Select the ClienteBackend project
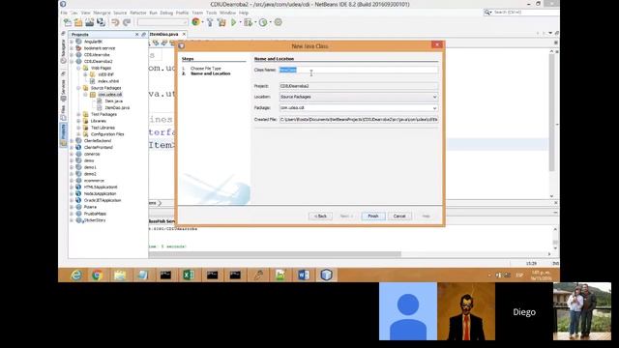Viewport: 619px width, 348px height. pos(98,140)
